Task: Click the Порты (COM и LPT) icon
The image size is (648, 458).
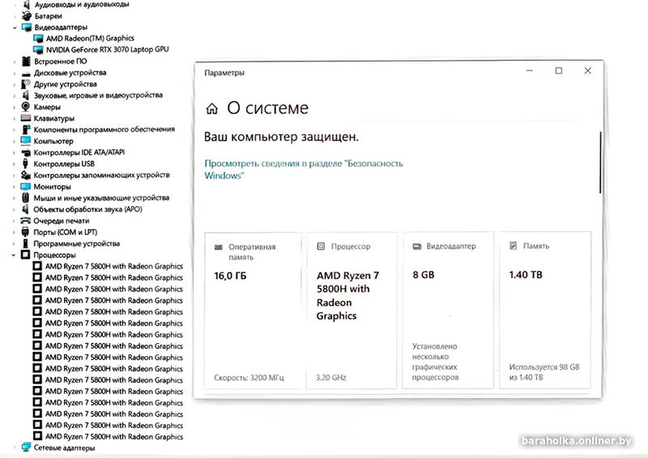Action: (26, 232)
